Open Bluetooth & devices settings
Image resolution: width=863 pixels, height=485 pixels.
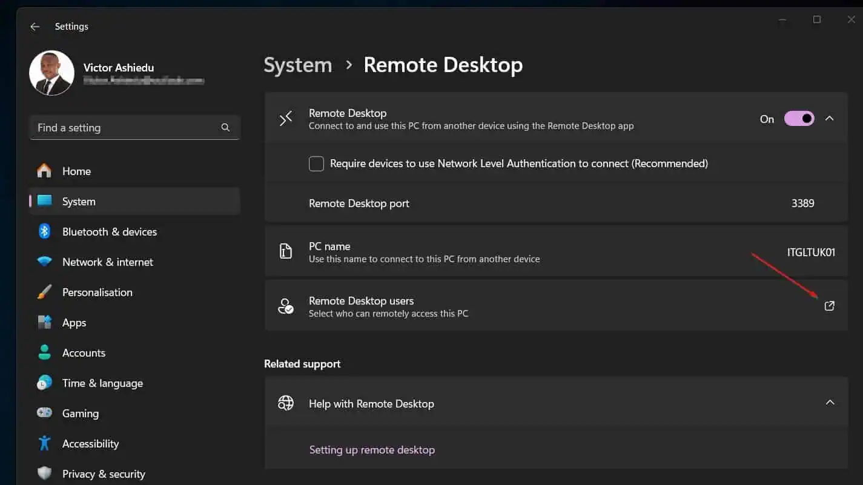pos(134,232)
